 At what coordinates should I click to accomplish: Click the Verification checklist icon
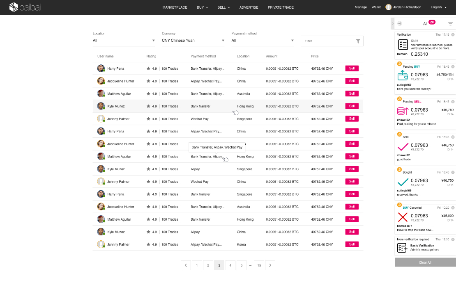(x=403, y=45)
